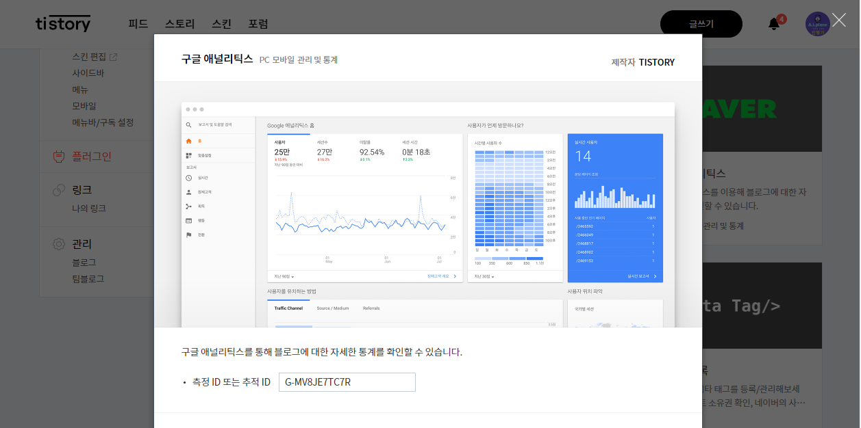
Task: Select 플러그인 section in sidebar
Action: (x=92, y=157)
